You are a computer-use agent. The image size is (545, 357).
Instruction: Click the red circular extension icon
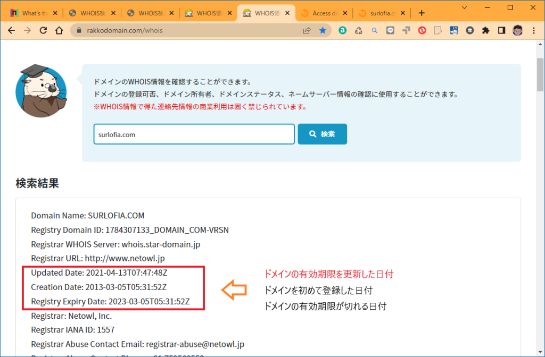coord(422,30)
